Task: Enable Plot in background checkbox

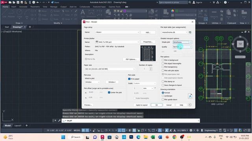Action: (x=163, y=60)
